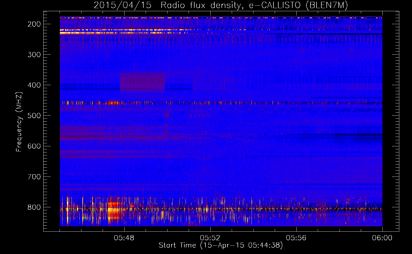Select the 800 frequency tick label
The height and width of the screenshot is (254, 412).
(34, 207)
